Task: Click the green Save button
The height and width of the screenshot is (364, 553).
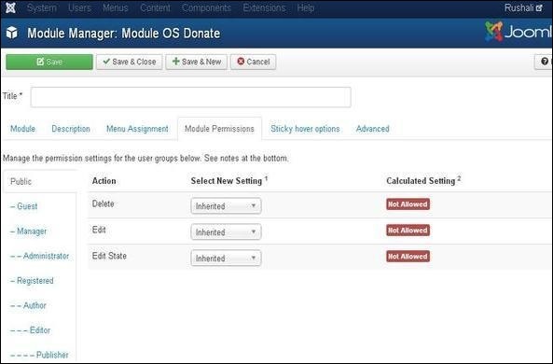Action: [x=49, y=62]
